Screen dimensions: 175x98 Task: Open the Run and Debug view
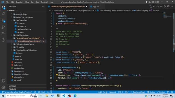[3, 27]
